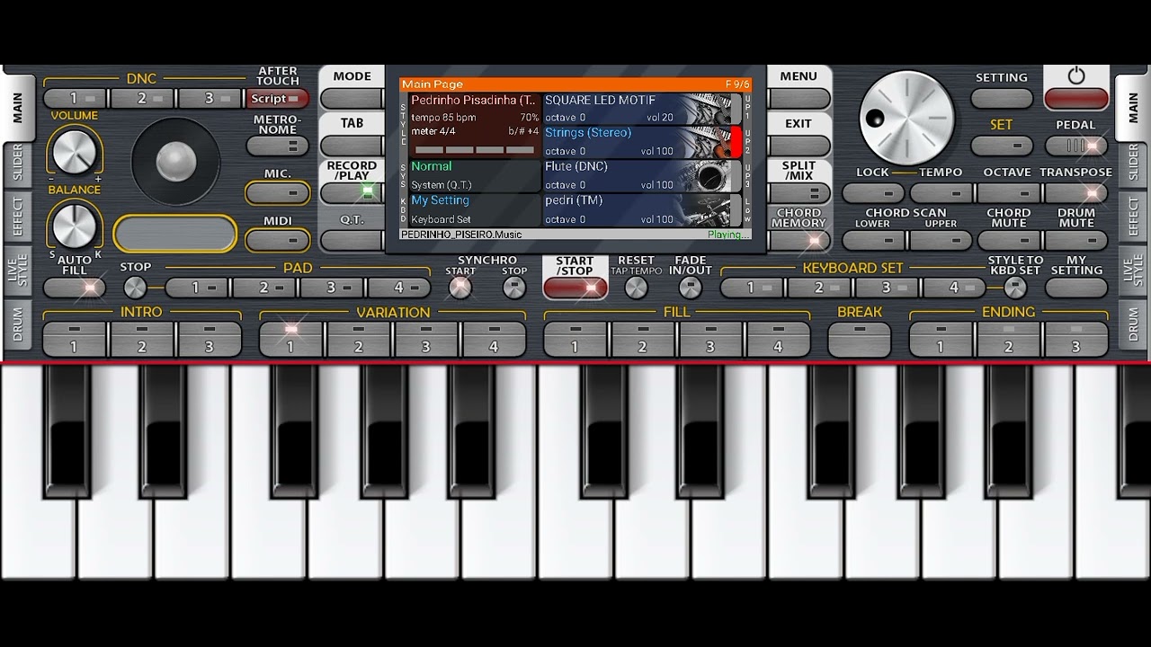Tap the LOCK button

pyautogui.click(x=873, y=192)
